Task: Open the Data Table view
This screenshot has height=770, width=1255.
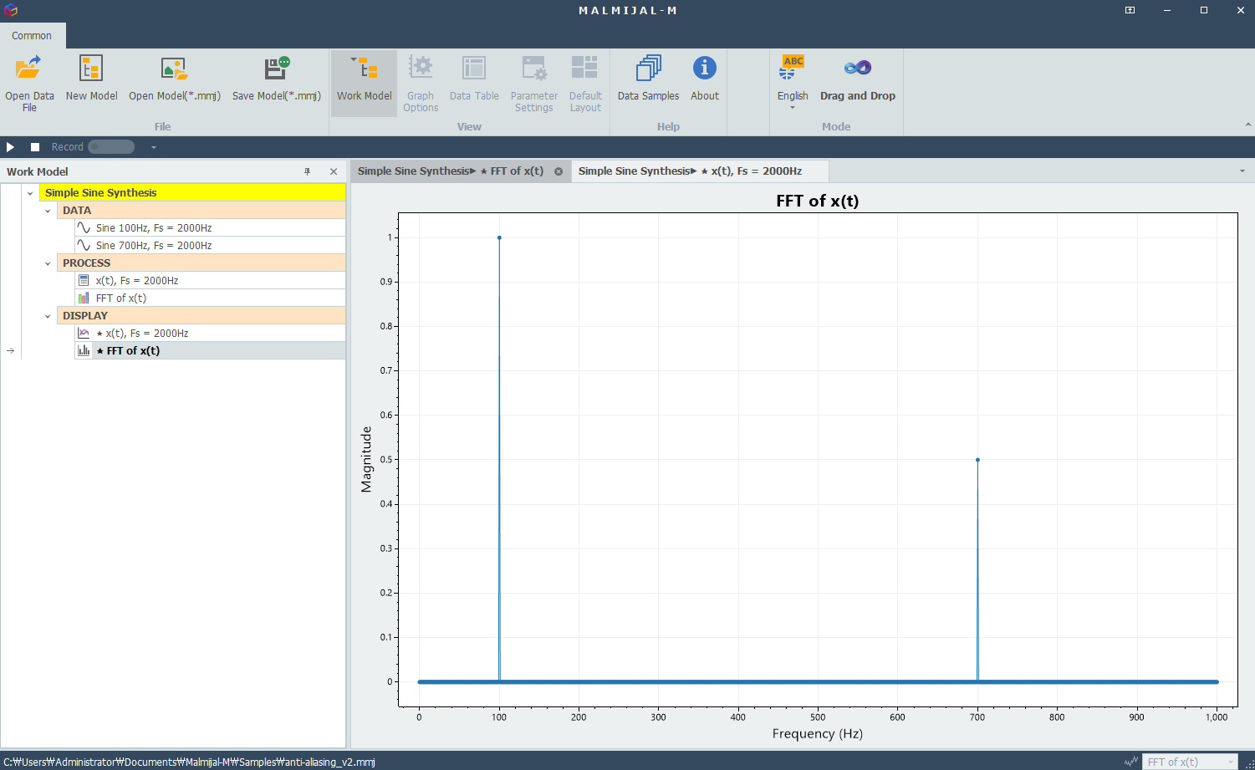Action: pos(474,79)
